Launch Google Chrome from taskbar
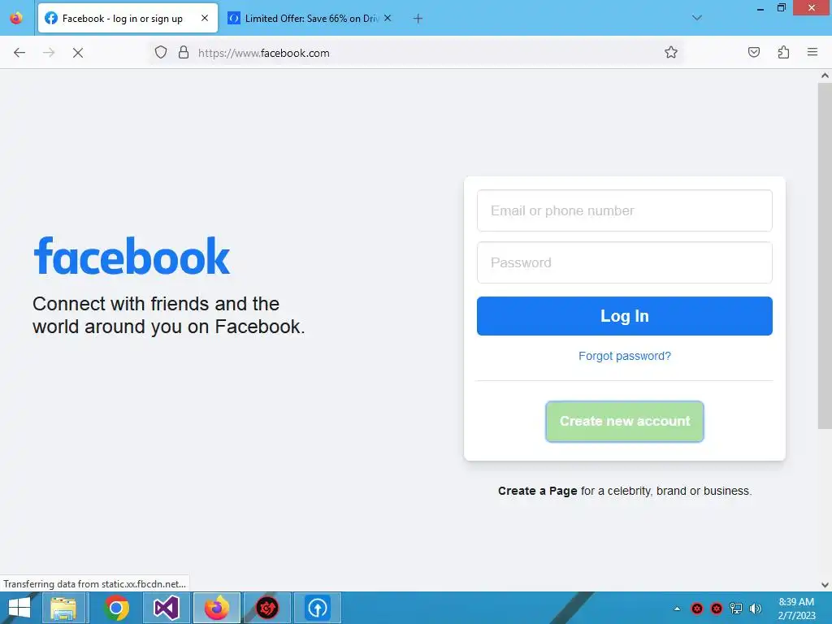Viewport: 832px width, 624px height. point(117,608)
